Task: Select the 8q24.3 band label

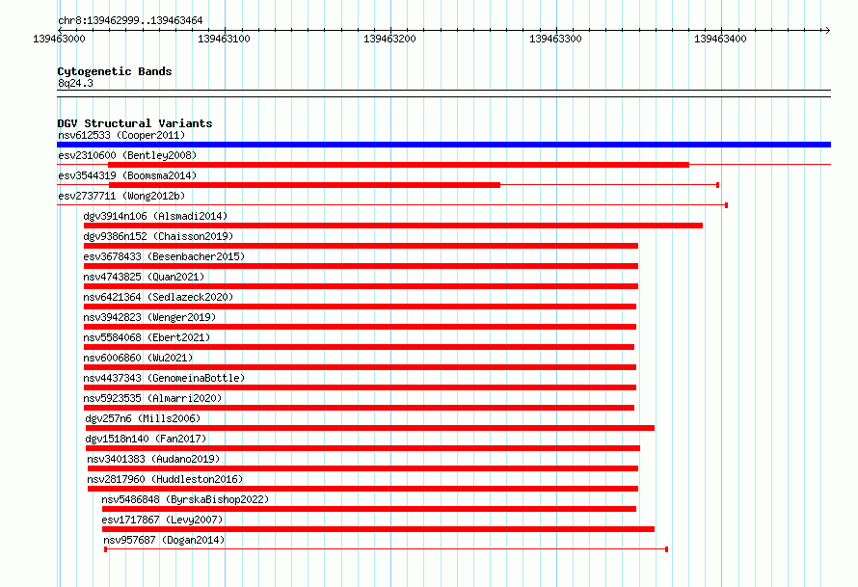Action: [75, 83]
